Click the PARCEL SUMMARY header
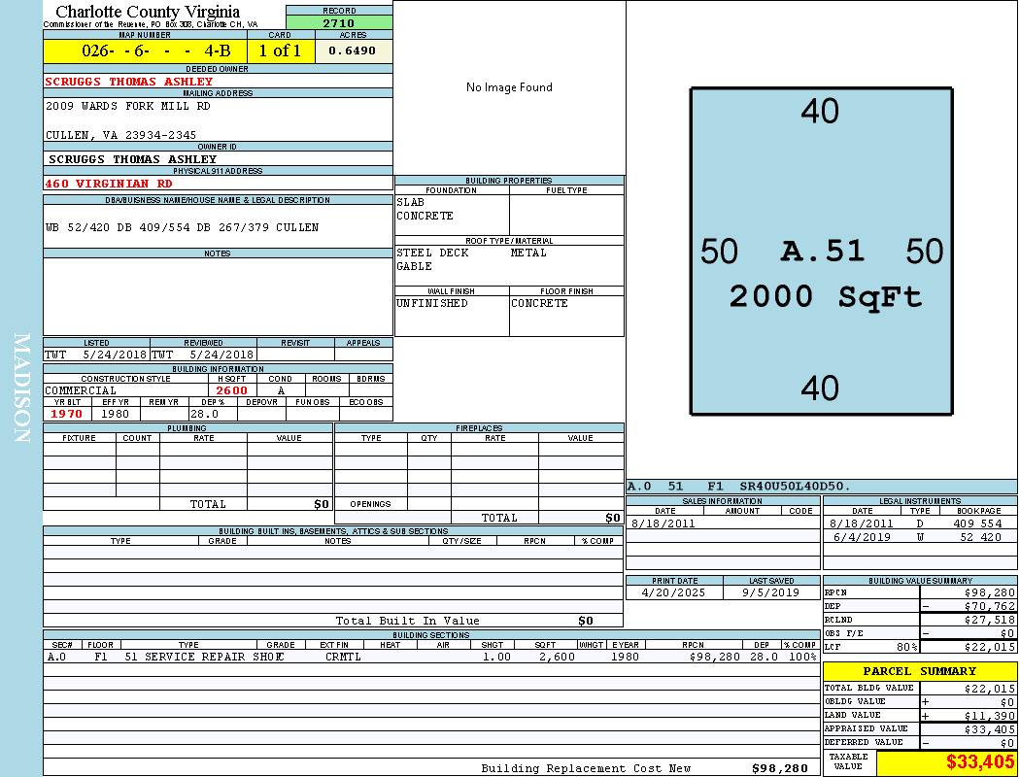The width and height of the screenshot is (1020, 777). pyautogui.click(x=920, y=671)
